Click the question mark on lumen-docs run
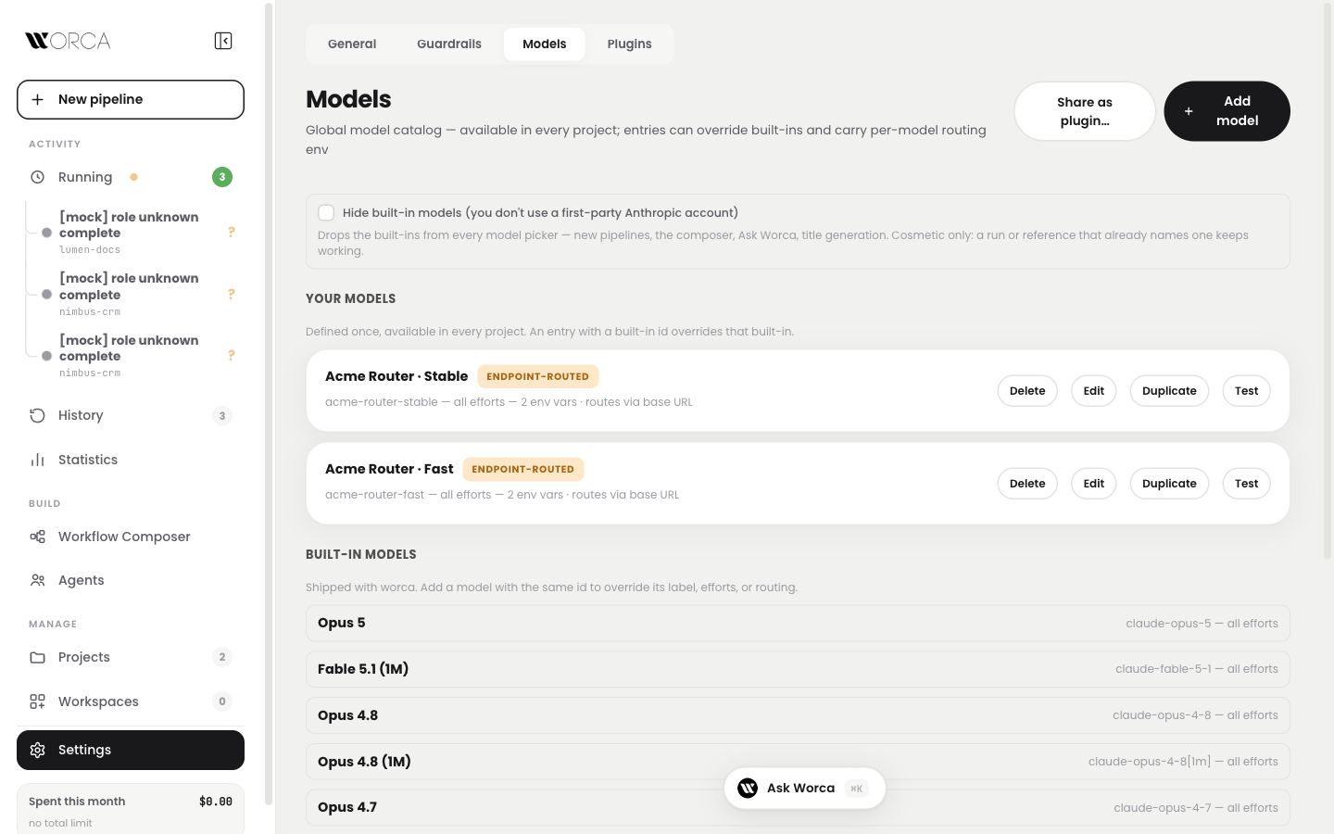 232,233
